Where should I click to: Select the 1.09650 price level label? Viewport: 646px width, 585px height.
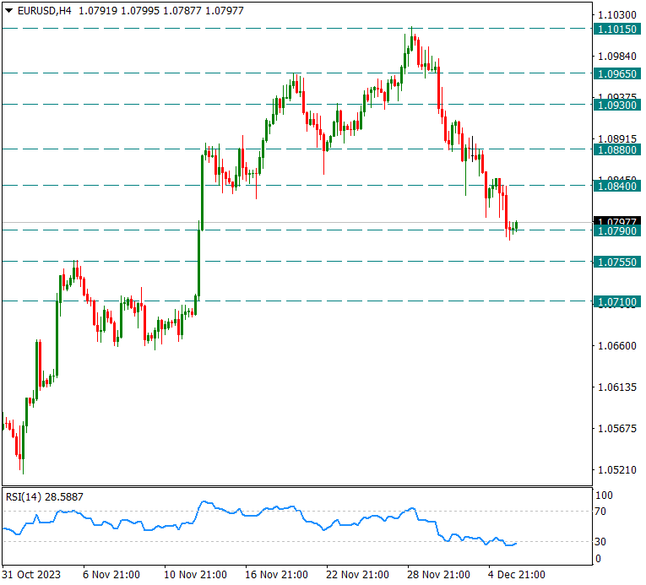616,73
